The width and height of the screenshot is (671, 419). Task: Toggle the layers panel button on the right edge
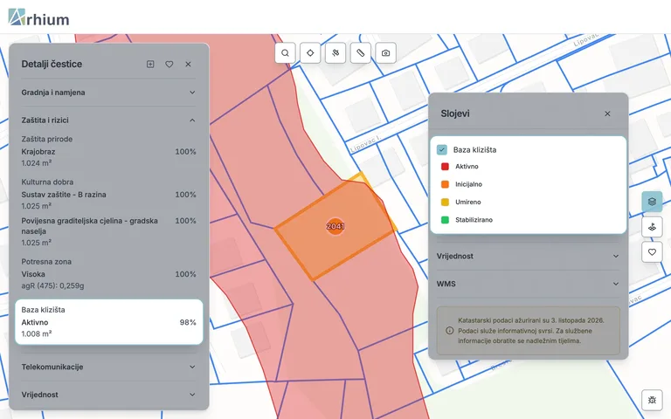tap(652, 202)
